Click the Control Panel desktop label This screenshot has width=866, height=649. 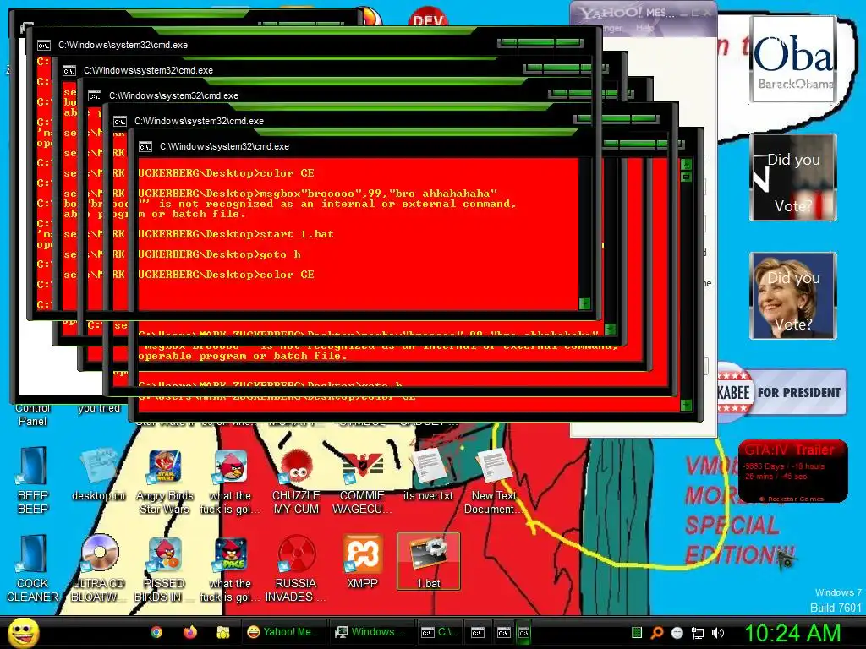33,414
